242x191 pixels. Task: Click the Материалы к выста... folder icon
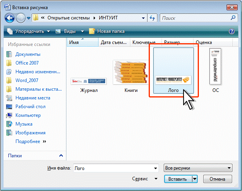pos(9,89)
